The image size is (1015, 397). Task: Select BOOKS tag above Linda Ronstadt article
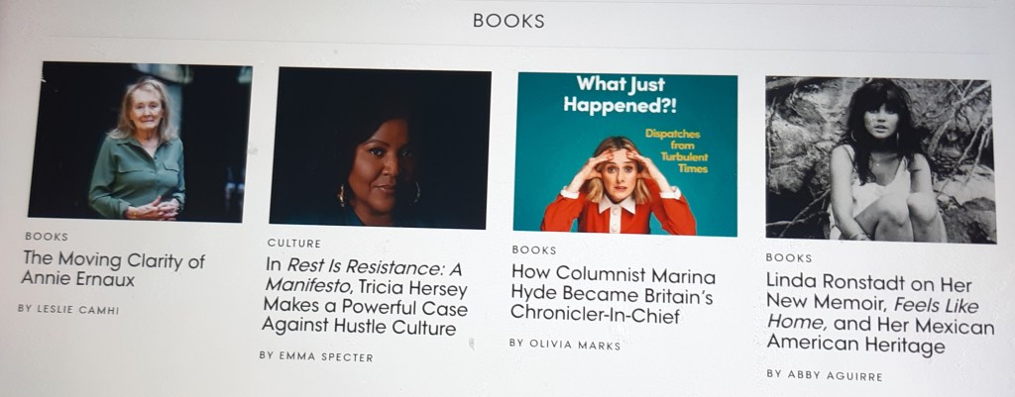point(789,258)
